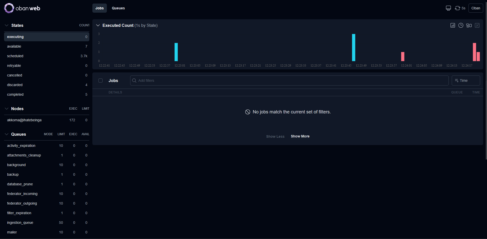Collapse the Nodes sidebar section
Image resolution: width=487 pixels, height=239 pixels.
click(x=7, y=109)
